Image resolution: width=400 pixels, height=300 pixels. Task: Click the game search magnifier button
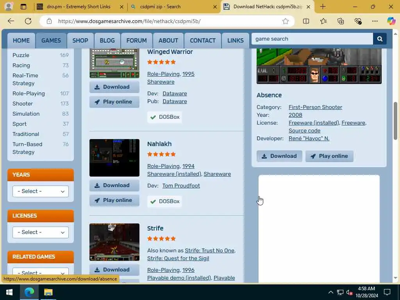pyautogui.click(x=380, y=39)
